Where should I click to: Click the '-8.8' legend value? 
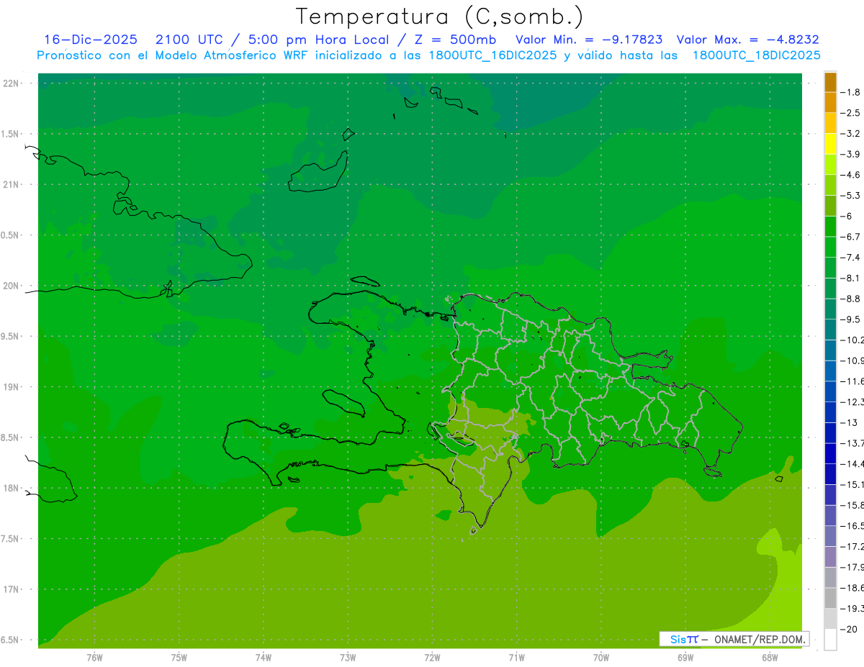click(850, 299)
